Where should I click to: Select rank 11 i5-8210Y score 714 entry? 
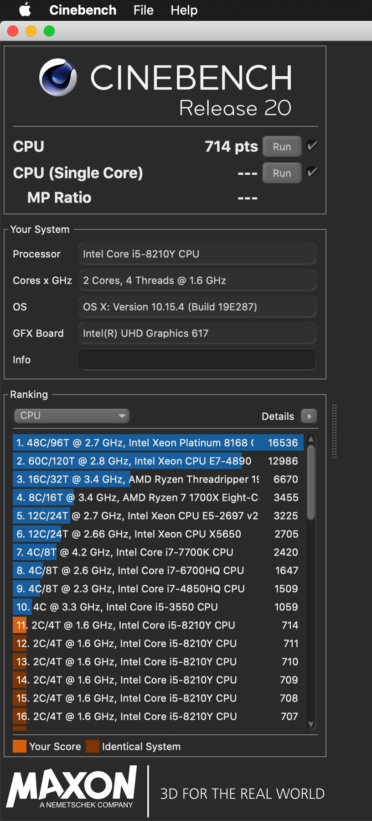click(x=157, y=625)
